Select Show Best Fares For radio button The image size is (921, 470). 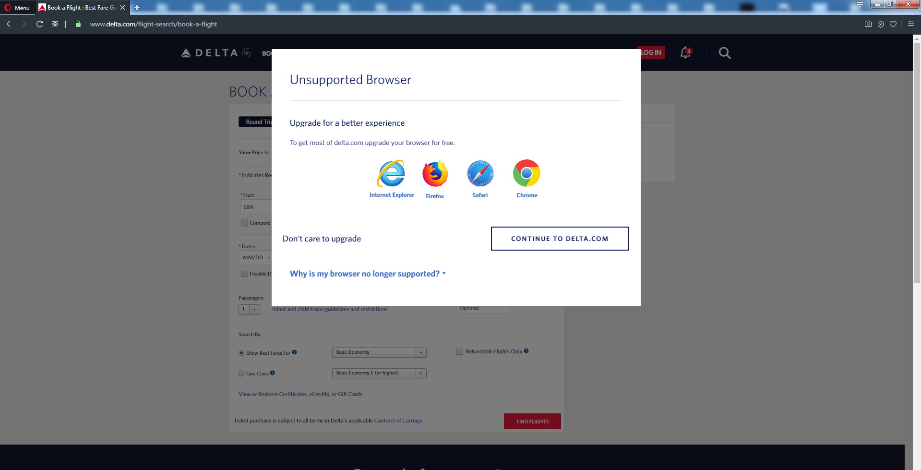241,353
